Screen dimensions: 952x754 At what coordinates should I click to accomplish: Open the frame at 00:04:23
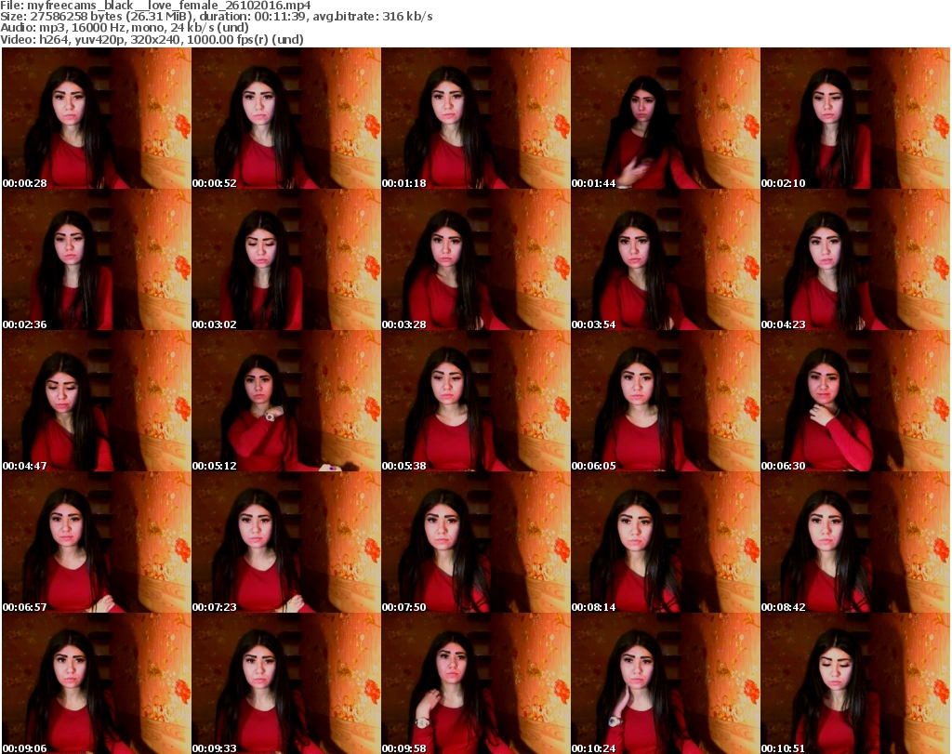(855, 259)
